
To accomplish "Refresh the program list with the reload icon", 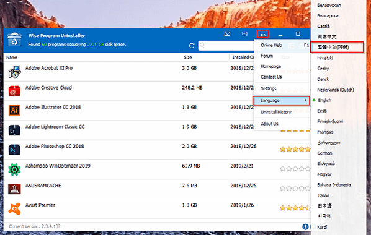I will pos(192,46).
